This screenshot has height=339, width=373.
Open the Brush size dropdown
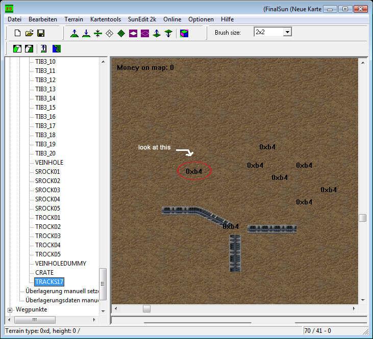[287, 32]
